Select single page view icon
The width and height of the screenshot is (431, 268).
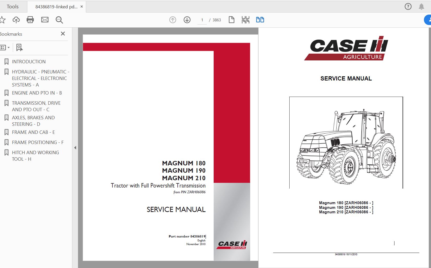pyautogui.click(x=231, y=20)
